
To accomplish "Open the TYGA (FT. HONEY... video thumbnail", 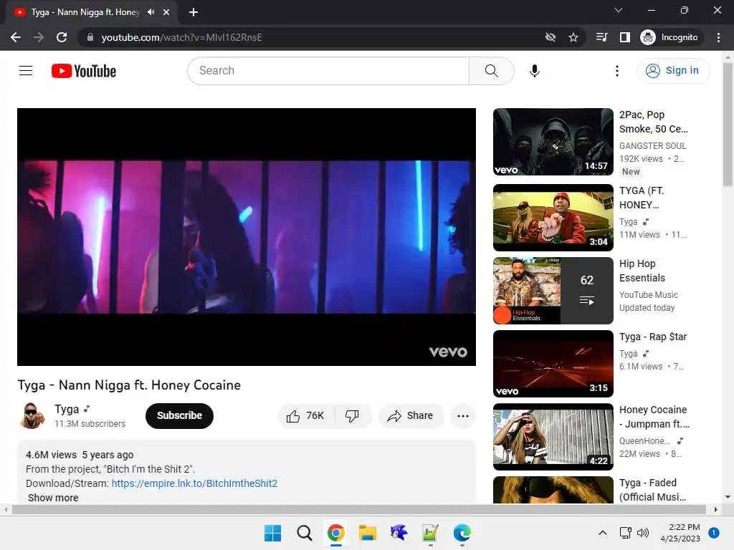I will pos(553,218).
